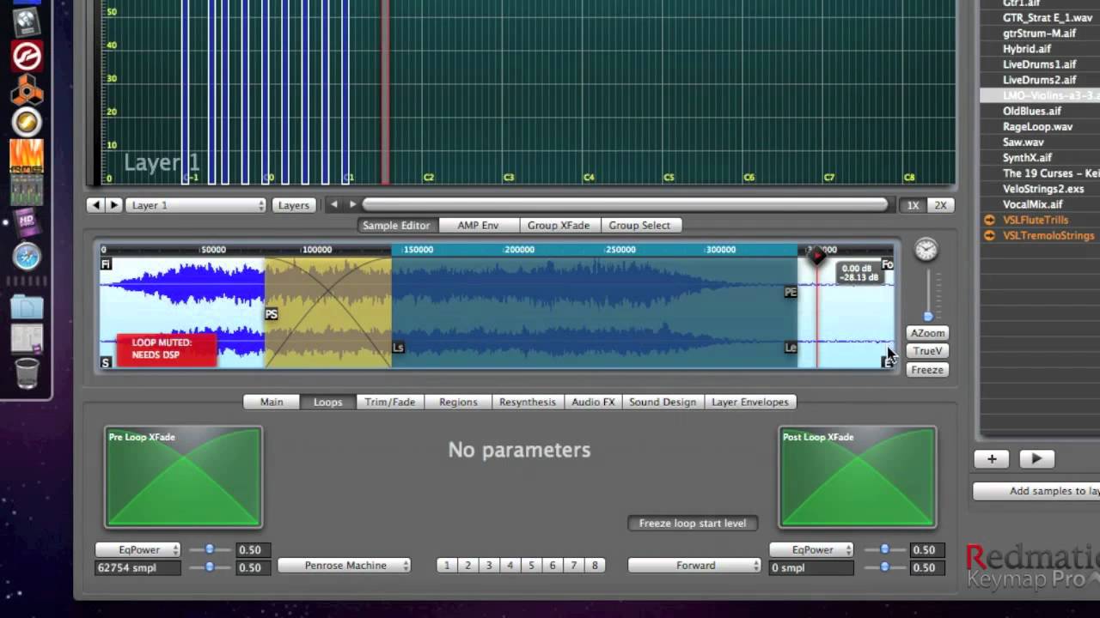
Task: Adjust the vertical waveform zoom slider
Action: coord(927,317)
